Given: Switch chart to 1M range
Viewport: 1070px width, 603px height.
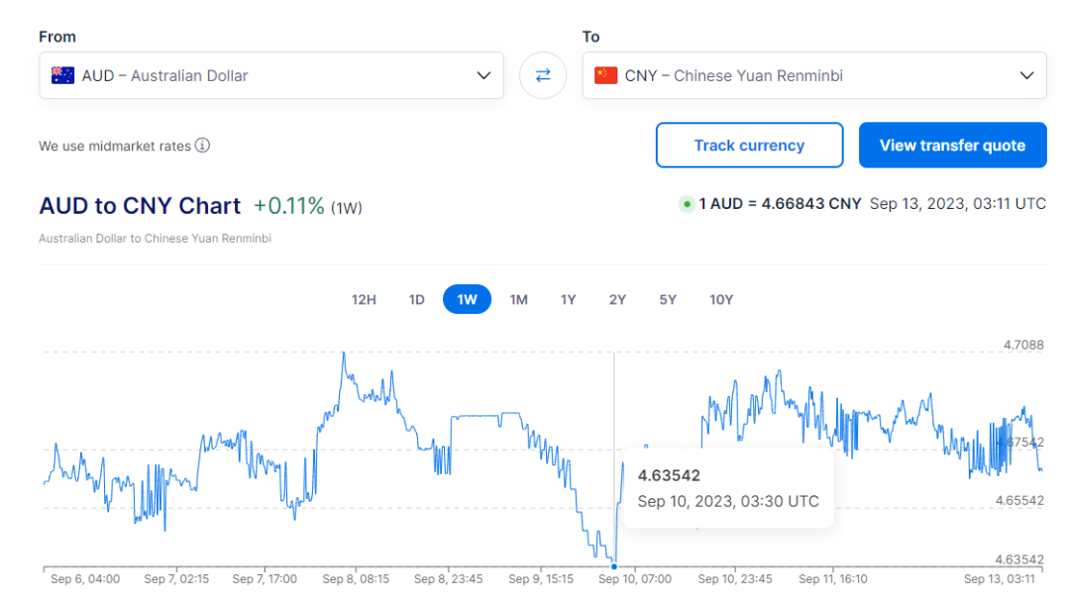Looking at the screenshot, I should click(518, 299).
